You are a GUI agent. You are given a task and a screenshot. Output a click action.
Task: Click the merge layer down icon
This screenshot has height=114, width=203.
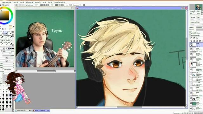[194, 41]
